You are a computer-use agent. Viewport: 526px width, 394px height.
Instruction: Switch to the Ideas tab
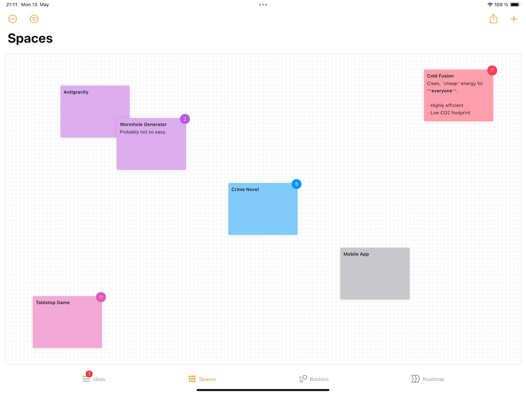tap(99, 379)
